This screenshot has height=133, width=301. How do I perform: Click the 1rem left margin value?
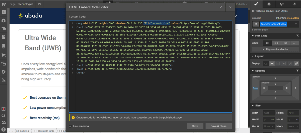click(255, 88)
